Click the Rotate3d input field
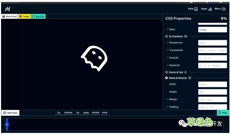This screenshot has width=230, height=134. (x=212, y=65)
